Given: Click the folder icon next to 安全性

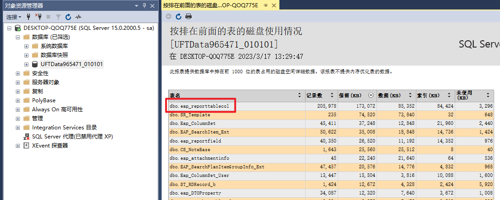Looking at the screenshot, I should tap(27, 73).
